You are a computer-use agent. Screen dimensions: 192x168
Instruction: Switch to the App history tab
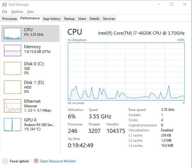pyautogui.click(x=52, y=19)
